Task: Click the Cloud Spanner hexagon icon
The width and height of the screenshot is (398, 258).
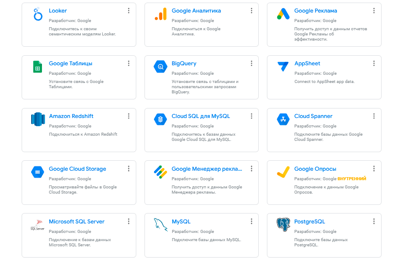Action: point(283,119)
